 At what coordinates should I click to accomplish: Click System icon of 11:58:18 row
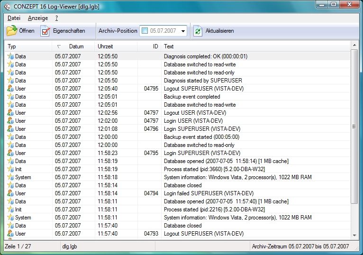click(10, 177)
